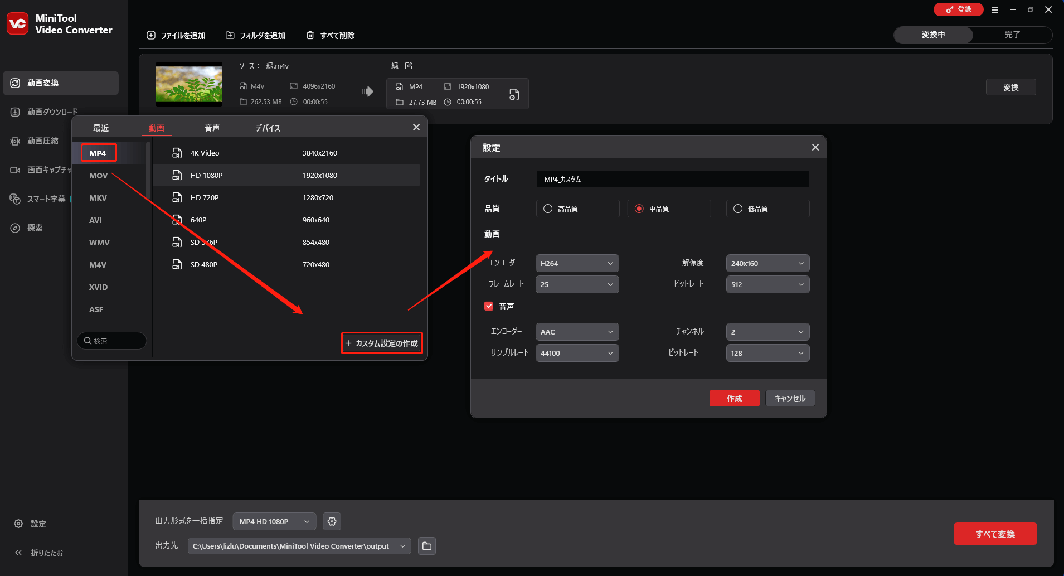
Task: Open the output folder with the folder icon
Action: coord(426,545)
